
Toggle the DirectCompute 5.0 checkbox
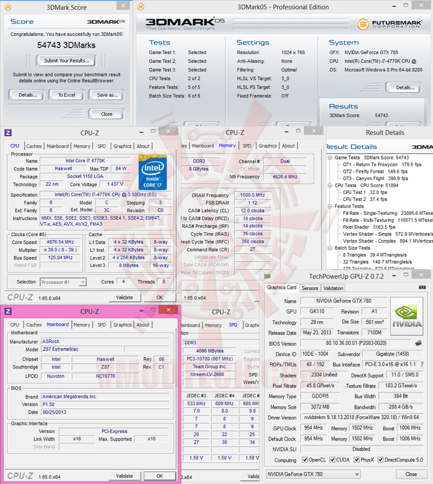click(x=381, y=459)
